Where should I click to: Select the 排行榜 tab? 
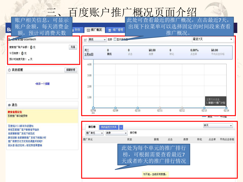click(91, 127)
